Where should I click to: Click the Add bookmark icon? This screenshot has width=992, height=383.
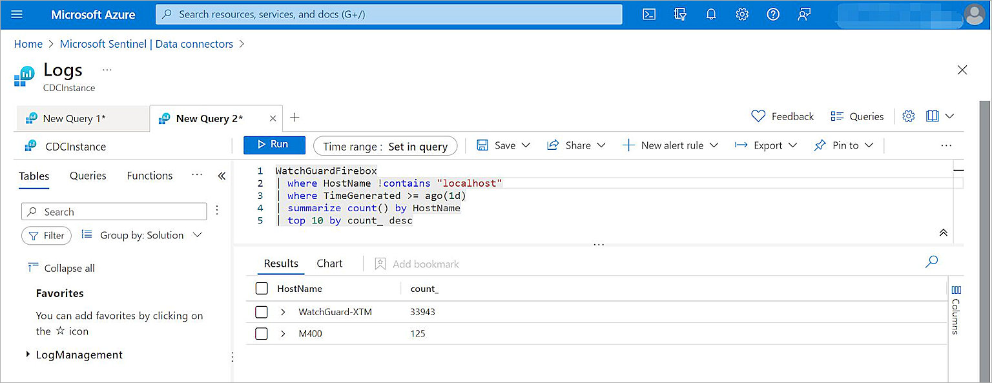pos(380,264)
